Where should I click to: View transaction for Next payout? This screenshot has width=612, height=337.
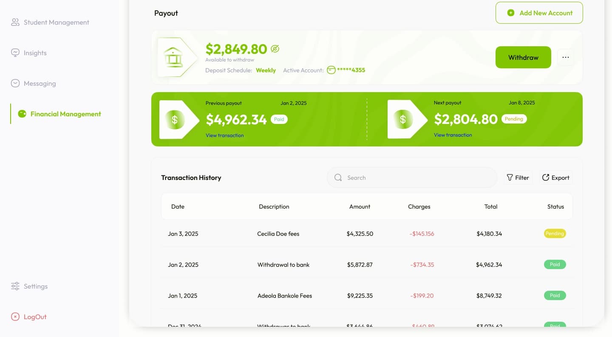[453, 135]
